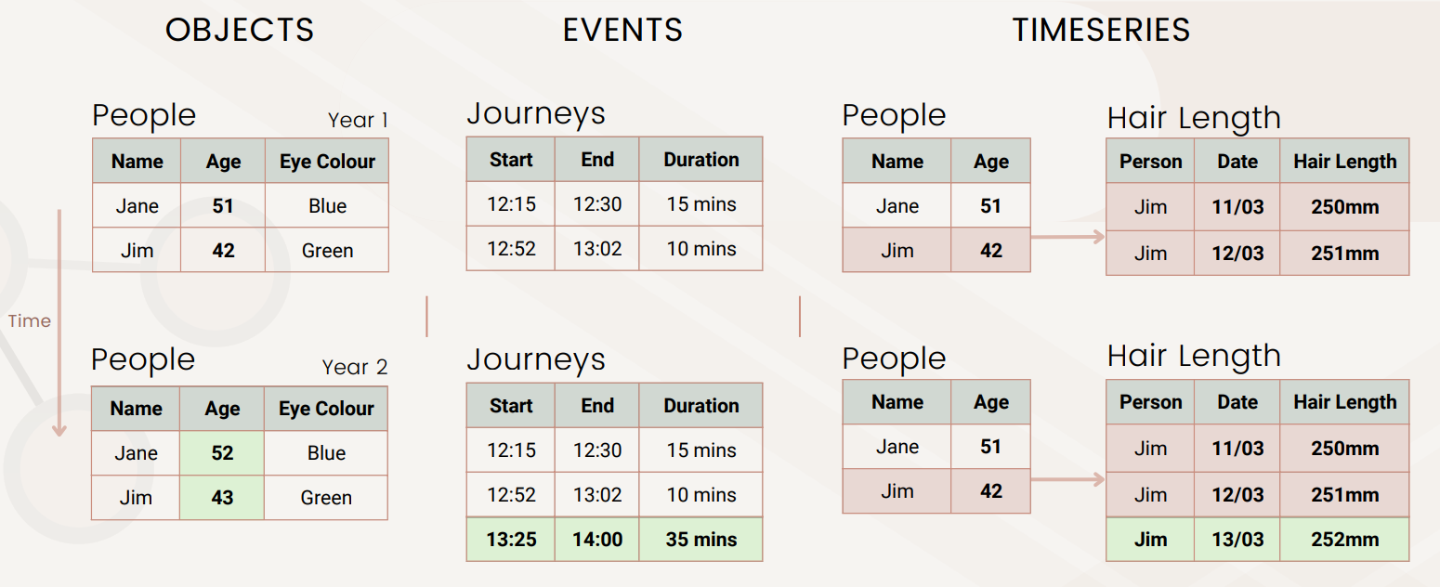Click the top Journeys table title
Screen dimensions: 1440x587
coord(536,113)
